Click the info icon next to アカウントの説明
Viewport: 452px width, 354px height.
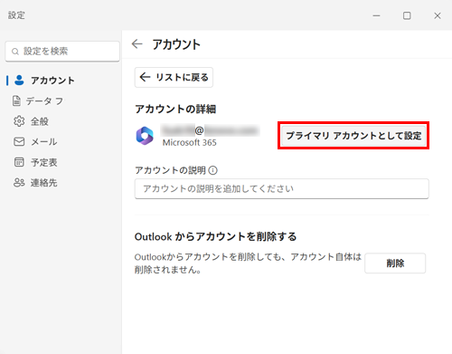(x=213, y=170)
